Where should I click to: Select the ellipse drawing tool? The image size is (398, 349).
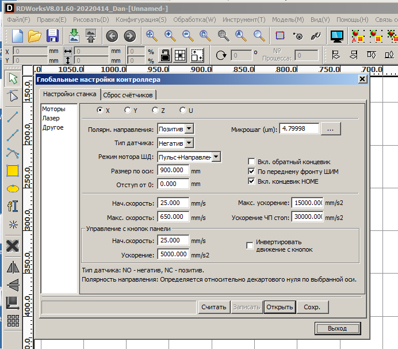pyautogui.click(x=13, y=188)
